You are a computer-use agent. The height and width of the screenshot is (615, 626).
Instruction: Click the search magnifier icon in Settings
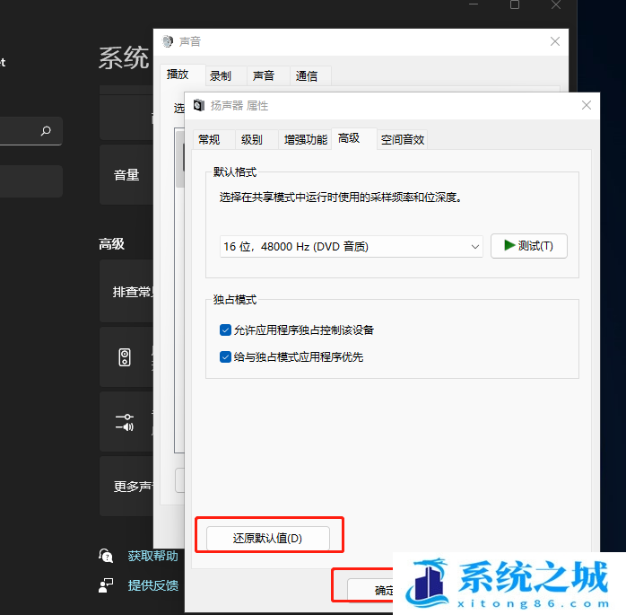point(46,131)
